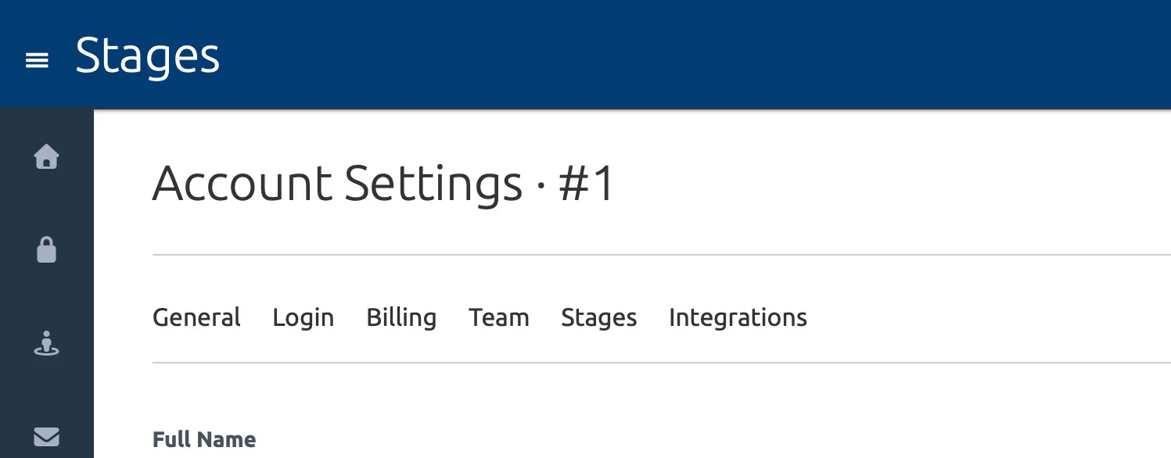Click the #1 account number in heading
This screenshot has height=458, width=1171.
point(587,184)
